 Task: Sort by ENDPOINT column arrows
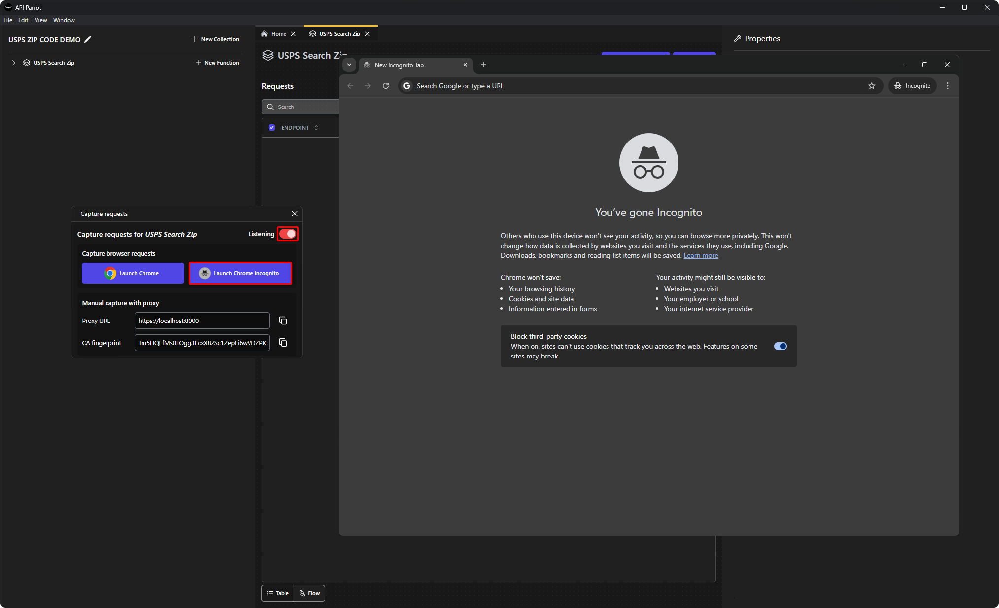click(x=316, y=128)
